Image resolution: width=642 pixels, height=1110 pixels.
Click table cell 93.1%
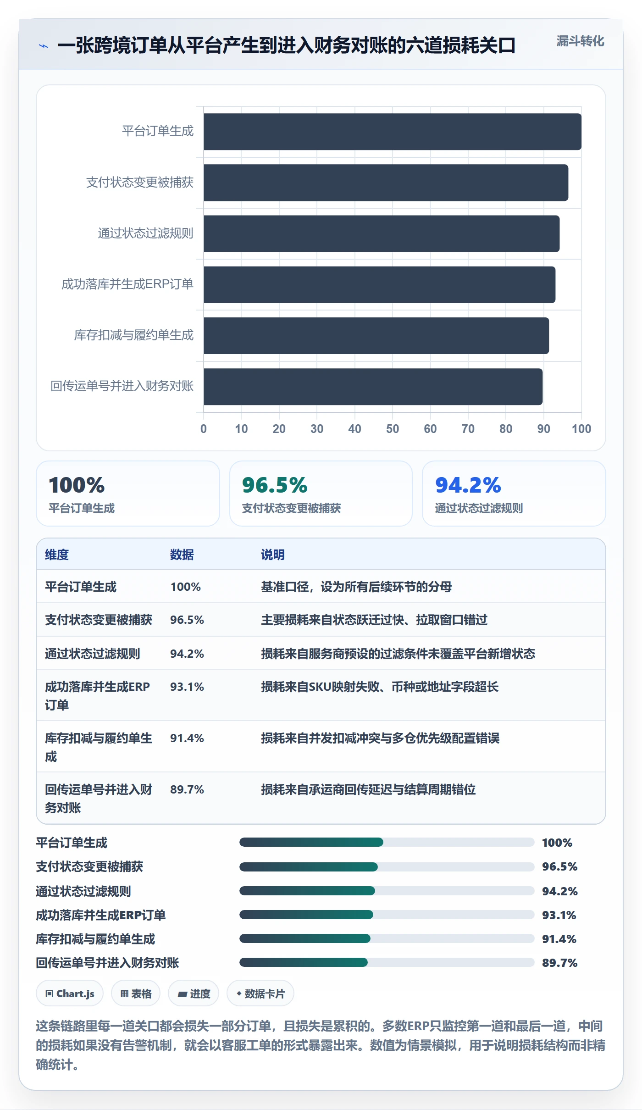point(187,687)
